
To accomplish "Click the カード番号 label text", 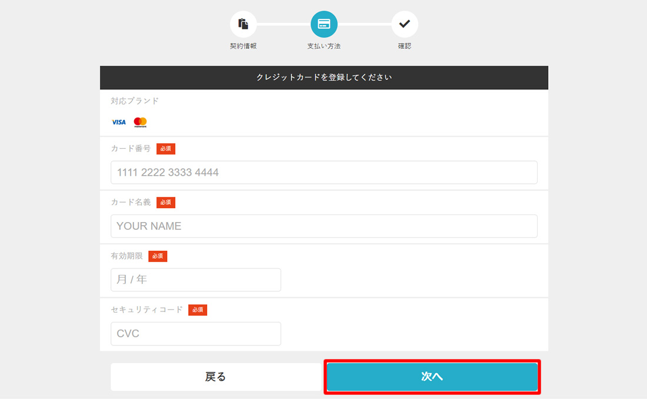I will pos(131,149).
